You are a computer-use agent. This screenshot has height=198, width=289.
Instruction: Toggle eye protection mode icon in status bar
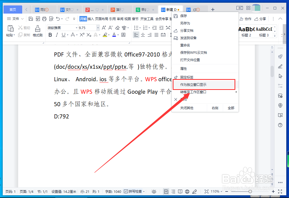click(x=154, y=191)
